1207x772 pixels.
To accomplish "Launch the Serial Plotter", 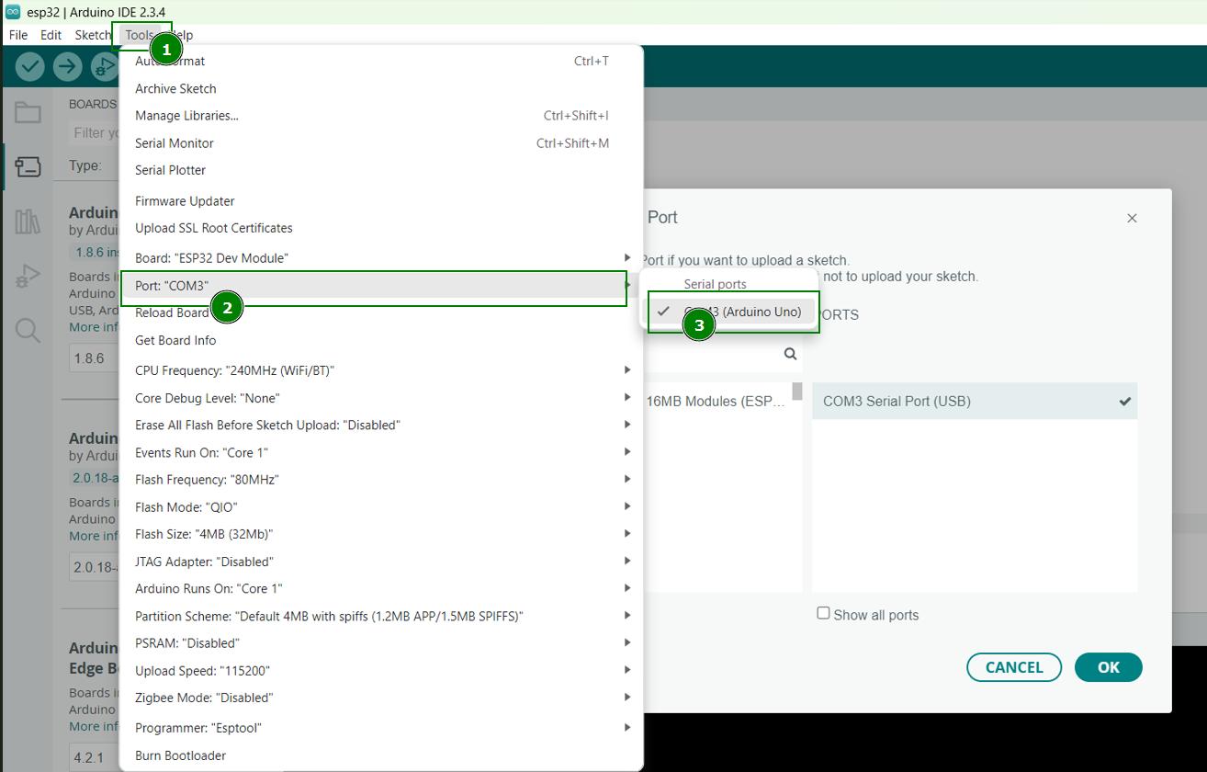I will [x=381, y=170].
